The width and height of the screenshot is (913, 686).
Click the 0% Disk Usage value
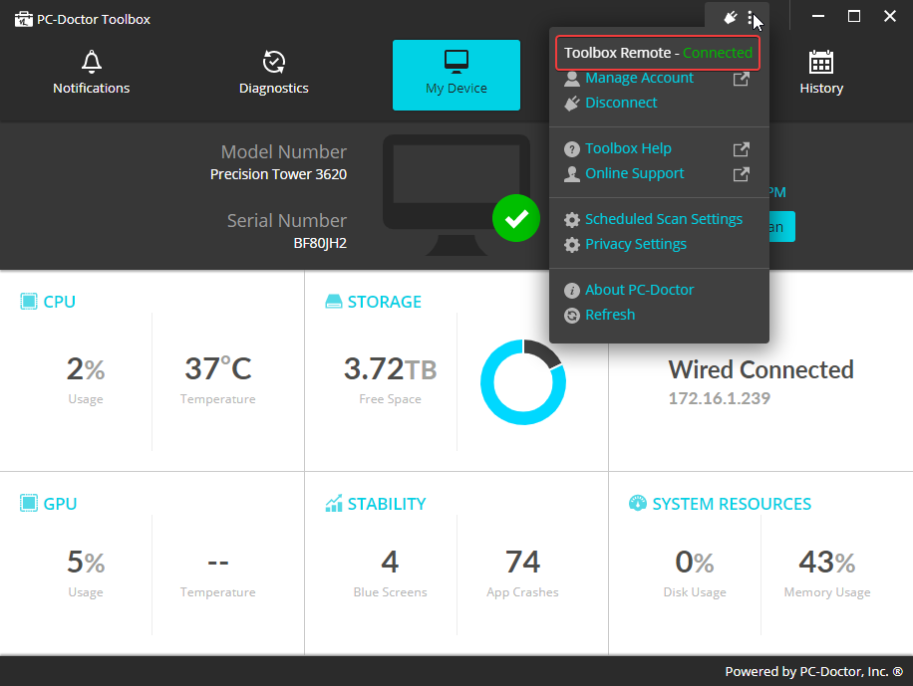(x=695, y=563)
